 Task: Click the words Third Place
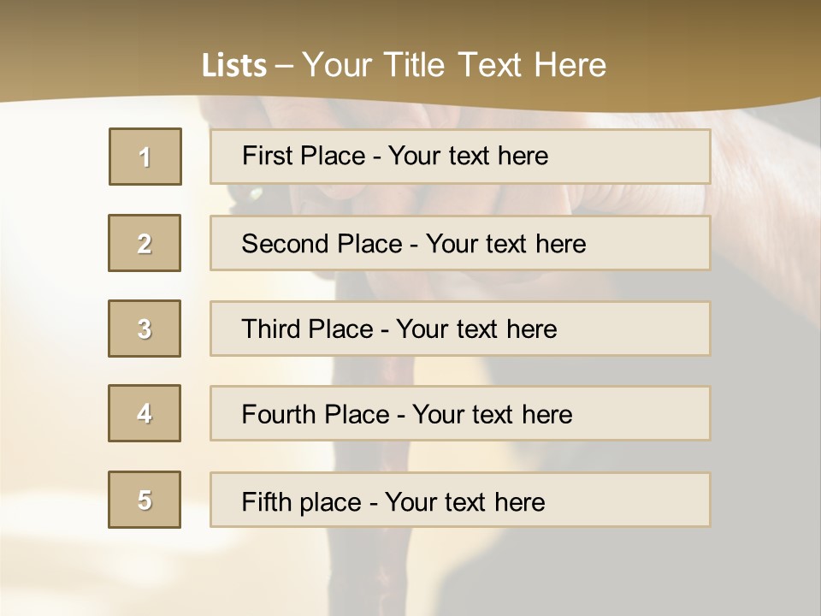click(x=308, y=329)
